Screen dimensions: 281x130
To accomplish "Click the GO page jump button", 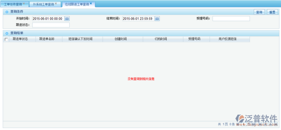I will click(x=253, y=124).
